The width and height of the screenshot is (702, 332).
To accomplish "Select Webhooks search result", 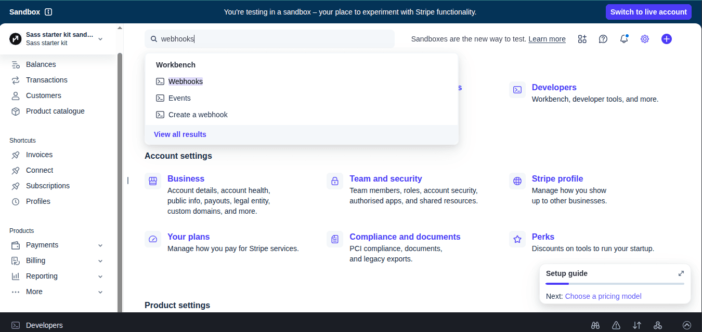I will (x=301, y=81).
